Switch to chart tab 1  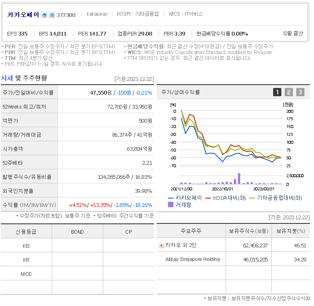tap(277, 92)
